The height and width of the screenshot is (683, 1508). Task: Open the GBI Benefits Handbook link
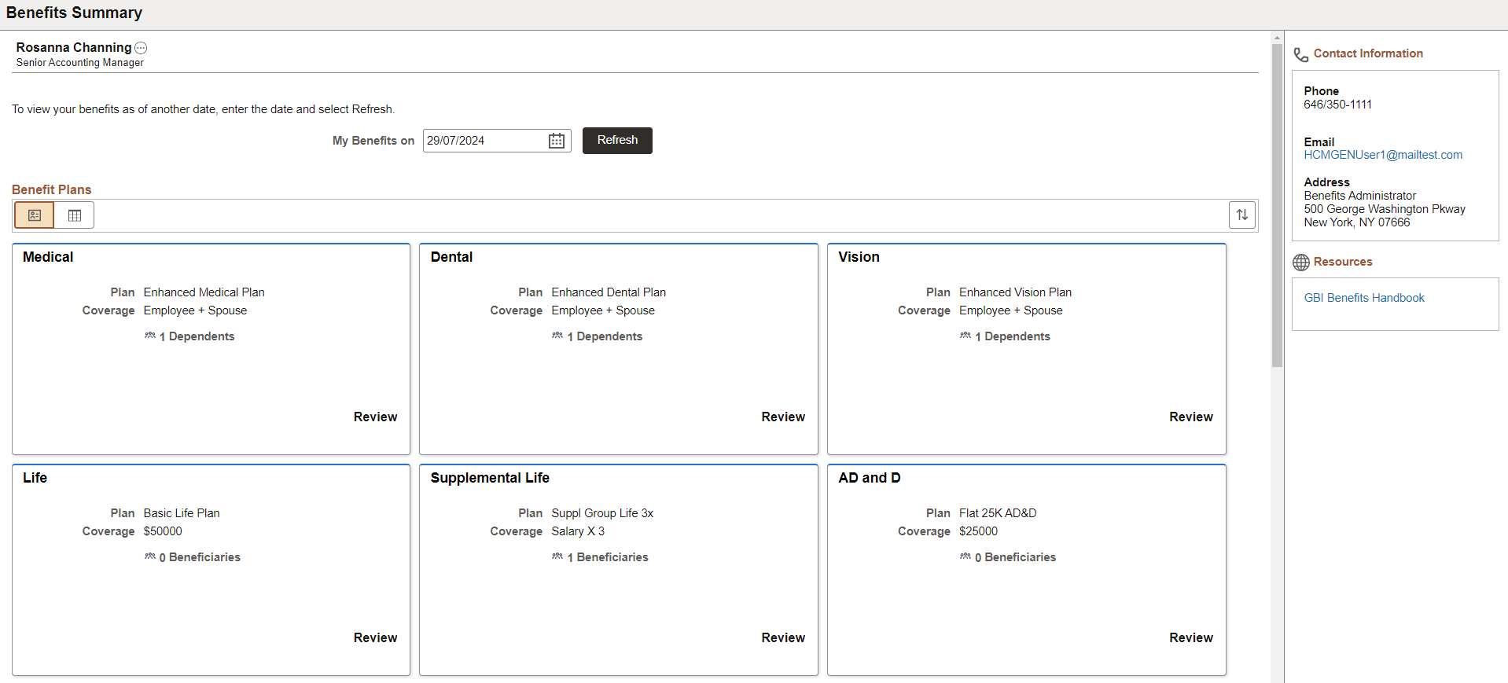[1364, 298]
